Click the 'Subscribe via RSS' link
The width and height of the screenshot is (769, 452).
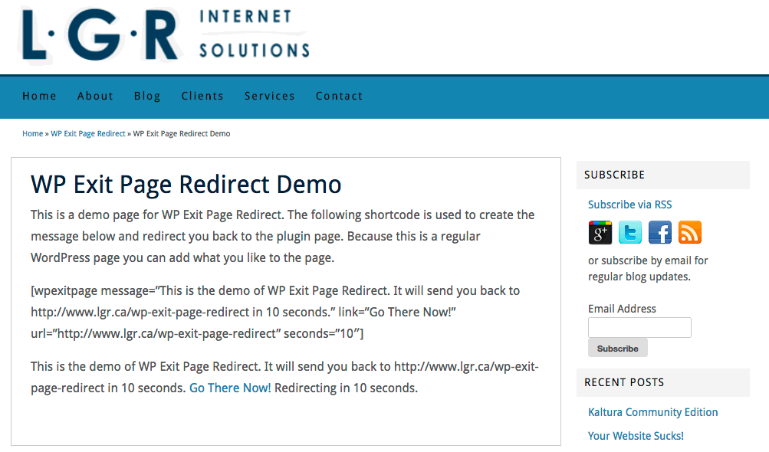coord(629,205)
